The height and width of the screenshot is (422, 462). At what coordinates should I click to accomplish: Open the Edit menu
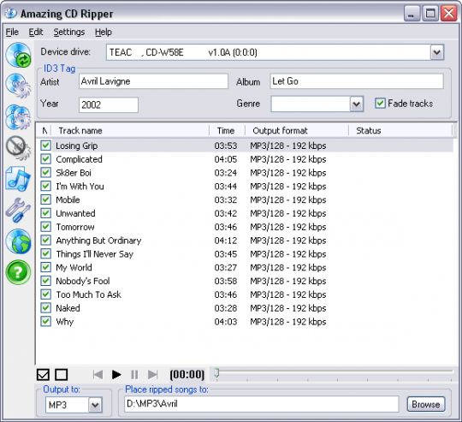[x=36, y=32]
